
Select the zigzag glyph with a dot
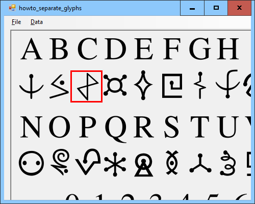tap(59, 87)
